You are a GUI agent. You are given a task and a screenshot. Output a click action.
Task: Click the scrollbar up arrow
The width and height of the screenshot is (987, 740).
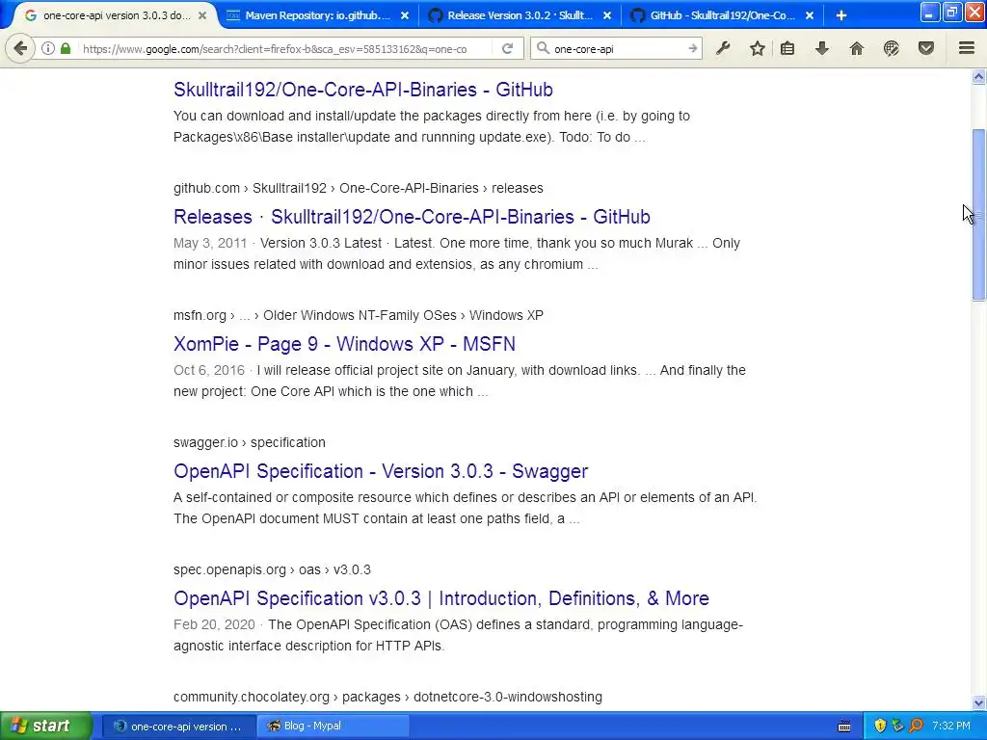(978, 77)
